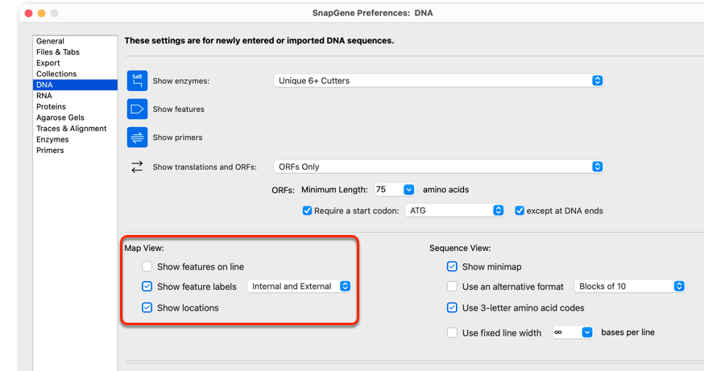Click the Show translations and ORFs label
The height and width of the screenshot is (371, 704).
tap(205, 167)
